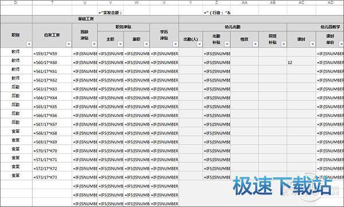Screen dimensions: 344x207
Task: Select cell containing =S62/17*K62
Action: (52, 79)
